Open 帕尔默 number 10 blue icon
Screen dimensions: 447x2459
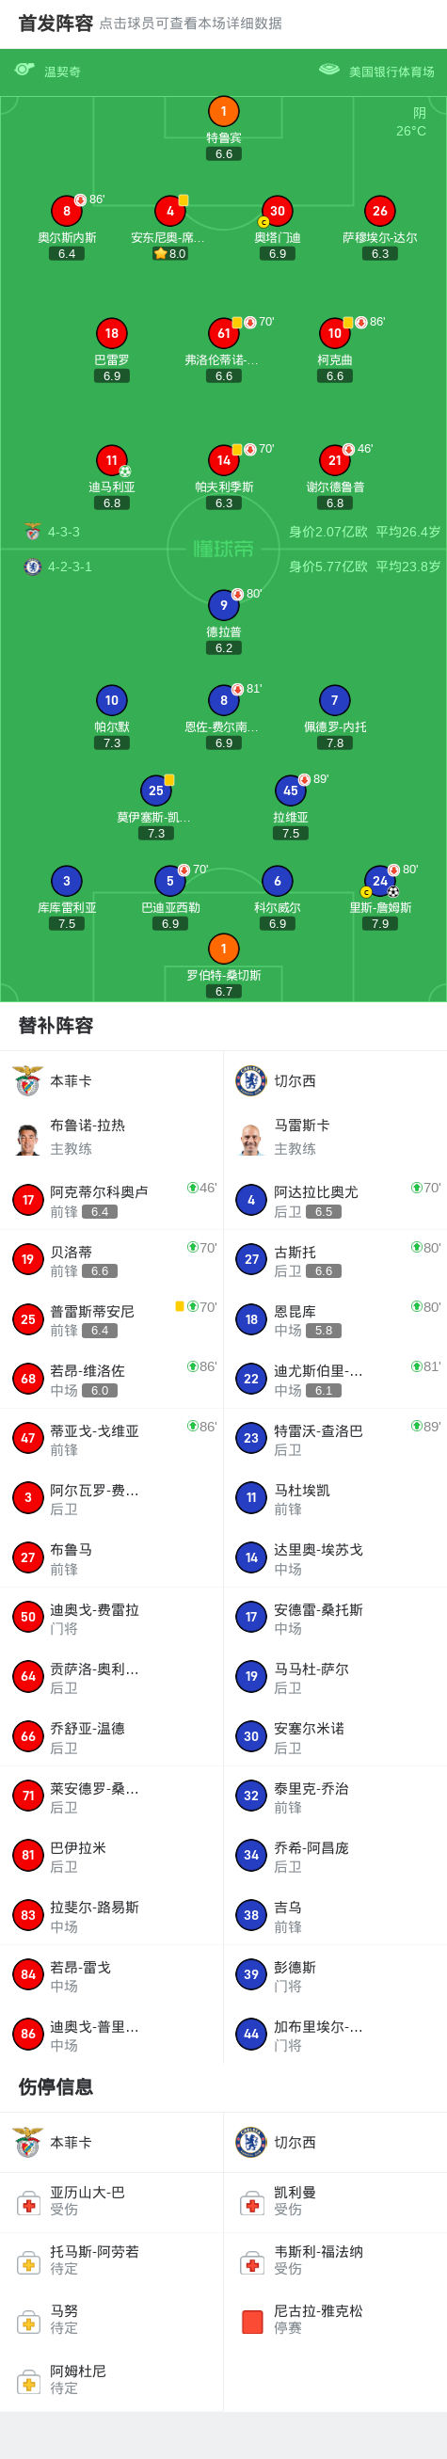tap(112, 700)
